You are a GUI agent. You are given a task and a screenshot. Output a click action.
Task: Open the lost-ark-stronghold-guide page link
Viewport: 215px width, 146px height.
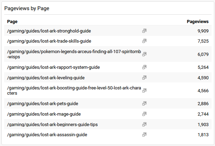pyautogui.click(x=49, y=31)
